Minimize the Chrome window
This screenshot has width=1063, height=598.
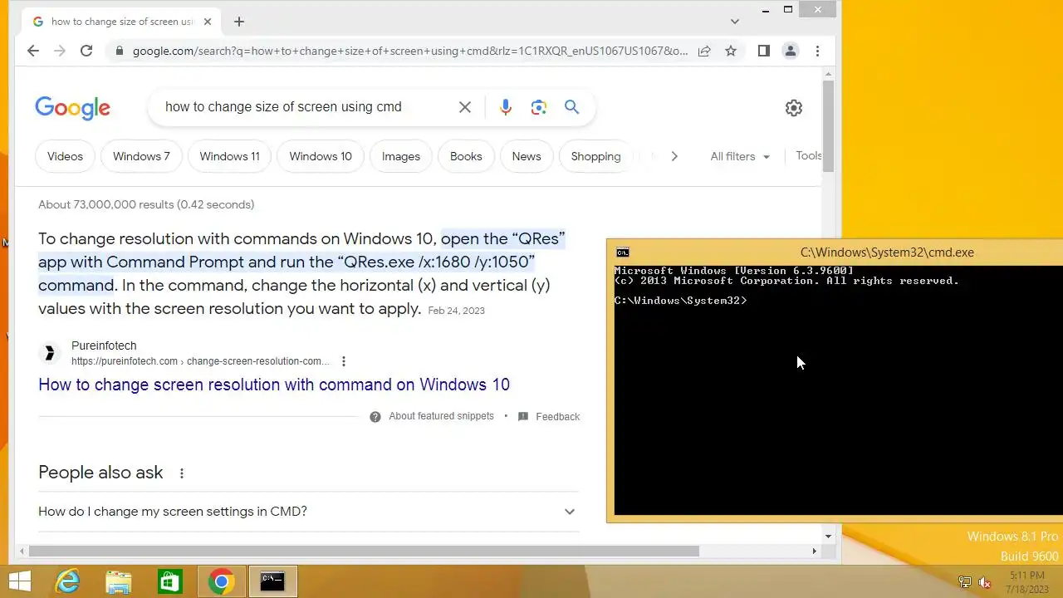click(x=765, y=10)
